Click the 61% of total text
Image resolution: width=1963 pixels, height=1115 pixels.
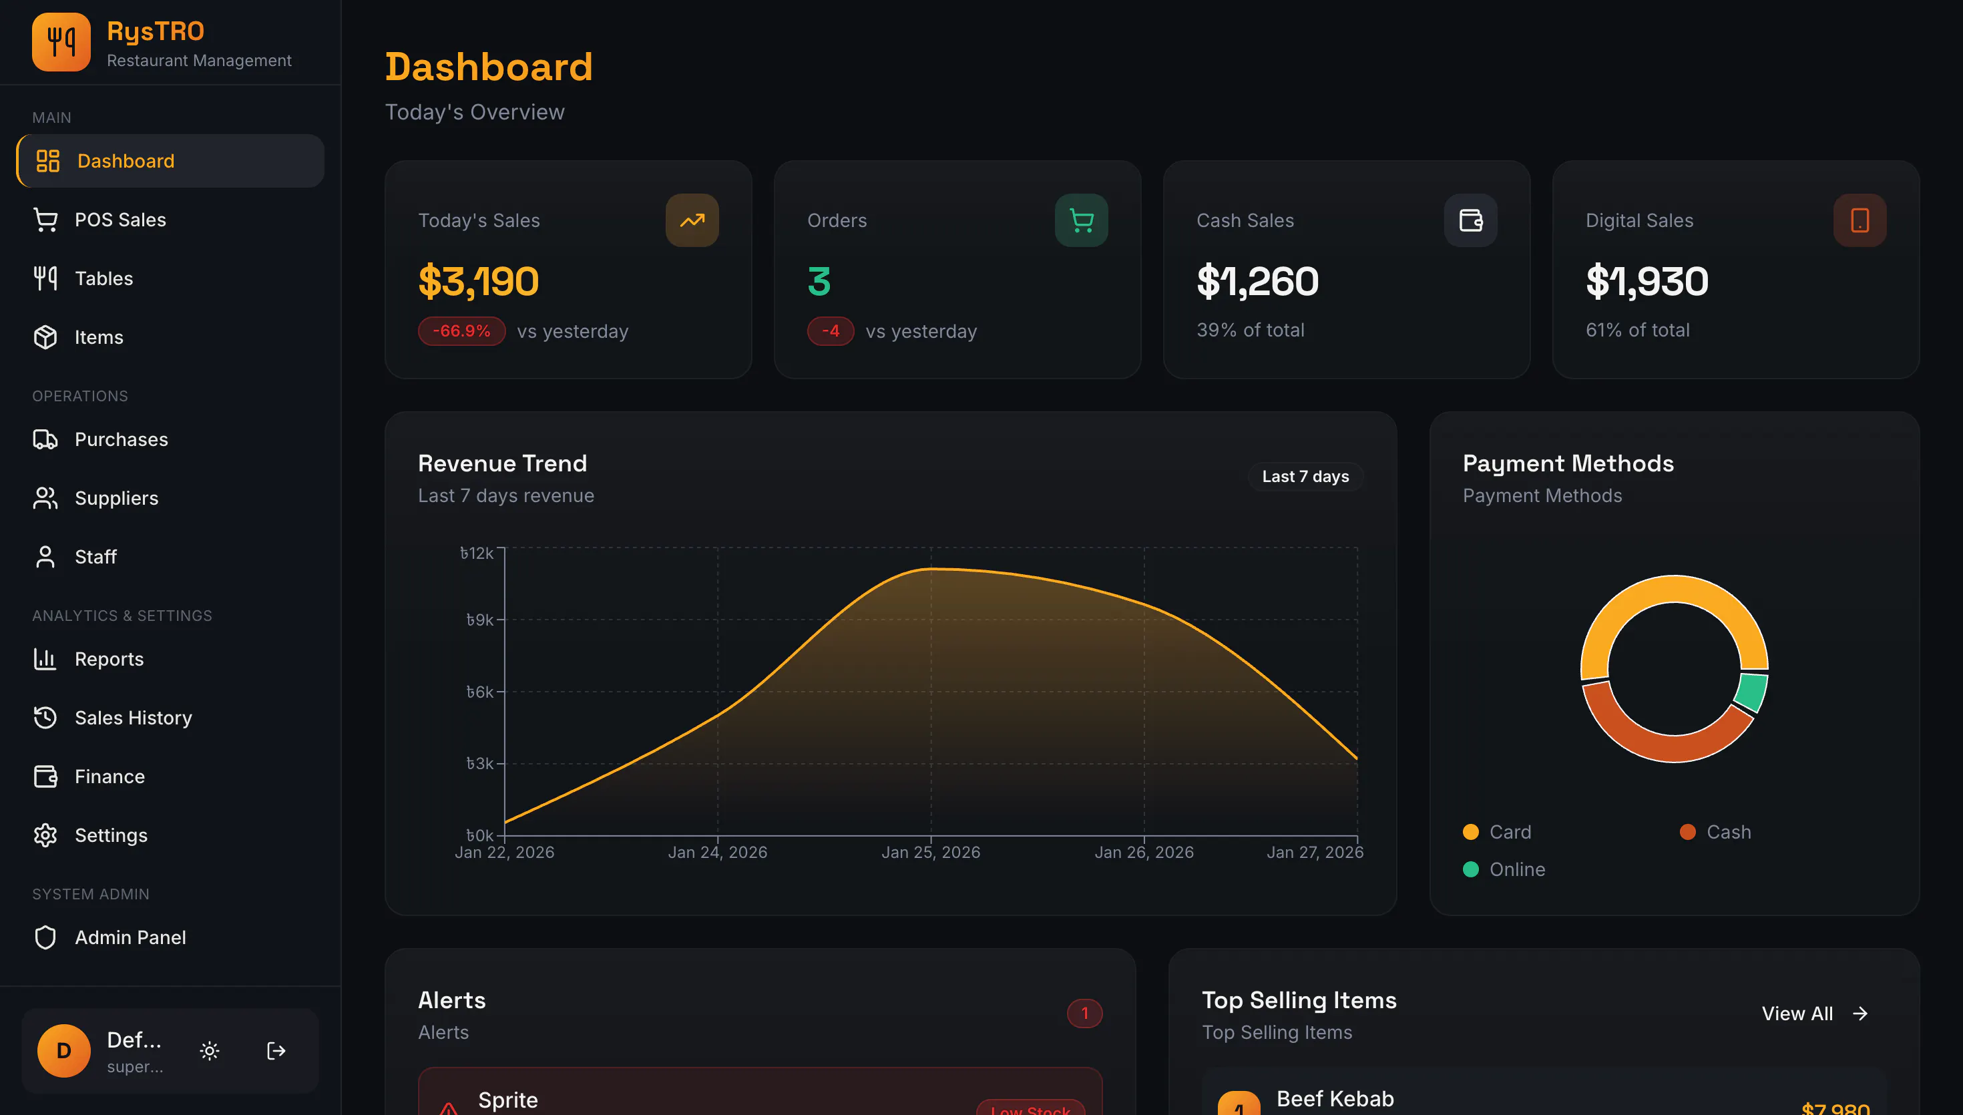click(1637, 330)
